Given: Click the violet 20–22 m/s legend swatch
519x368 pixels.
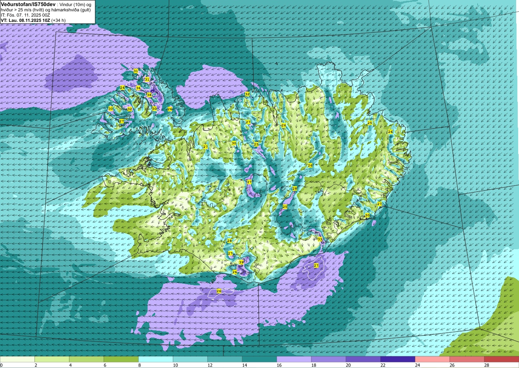Looking at the screenshot, I should (363, 359).
